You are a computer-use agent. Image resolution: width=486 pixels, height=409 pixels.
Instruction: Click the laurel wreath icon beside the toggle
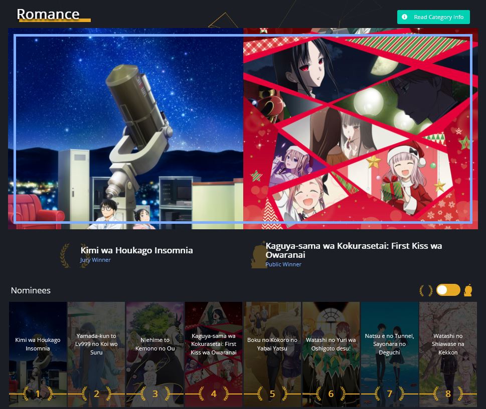[x=426, y=290]
